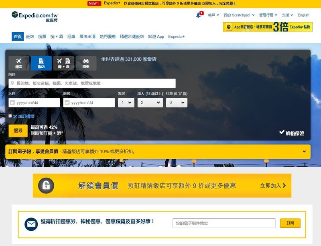The image size is (321, 246).
Task: Click the yellow 搜尋 search button
Action: 18,131
